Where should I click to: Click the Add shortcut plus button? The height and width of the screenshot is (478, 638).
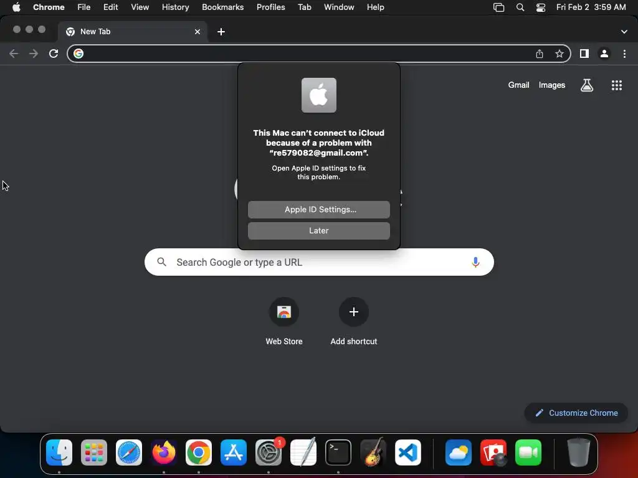tap(354, 312)
